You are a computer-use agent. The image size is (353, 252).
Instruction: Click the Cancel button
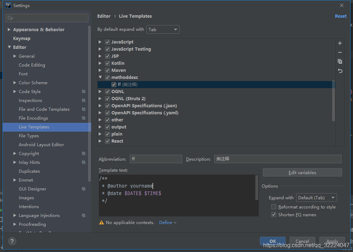[x=302, y=241]
